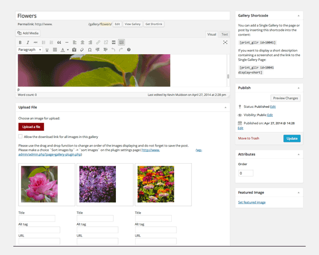Toggle the toolbar kitchen sink button
This screenshot has height=255, width=319.
click(x=121, y=42)
